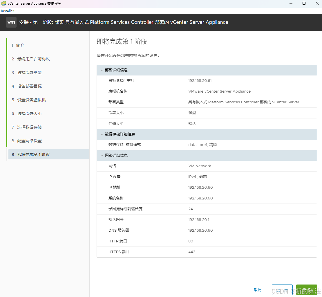This screenshot has width=322, height=297.
Task: Click the VMware vCenter Server Appliance VM name
Action: pos(219,91)
